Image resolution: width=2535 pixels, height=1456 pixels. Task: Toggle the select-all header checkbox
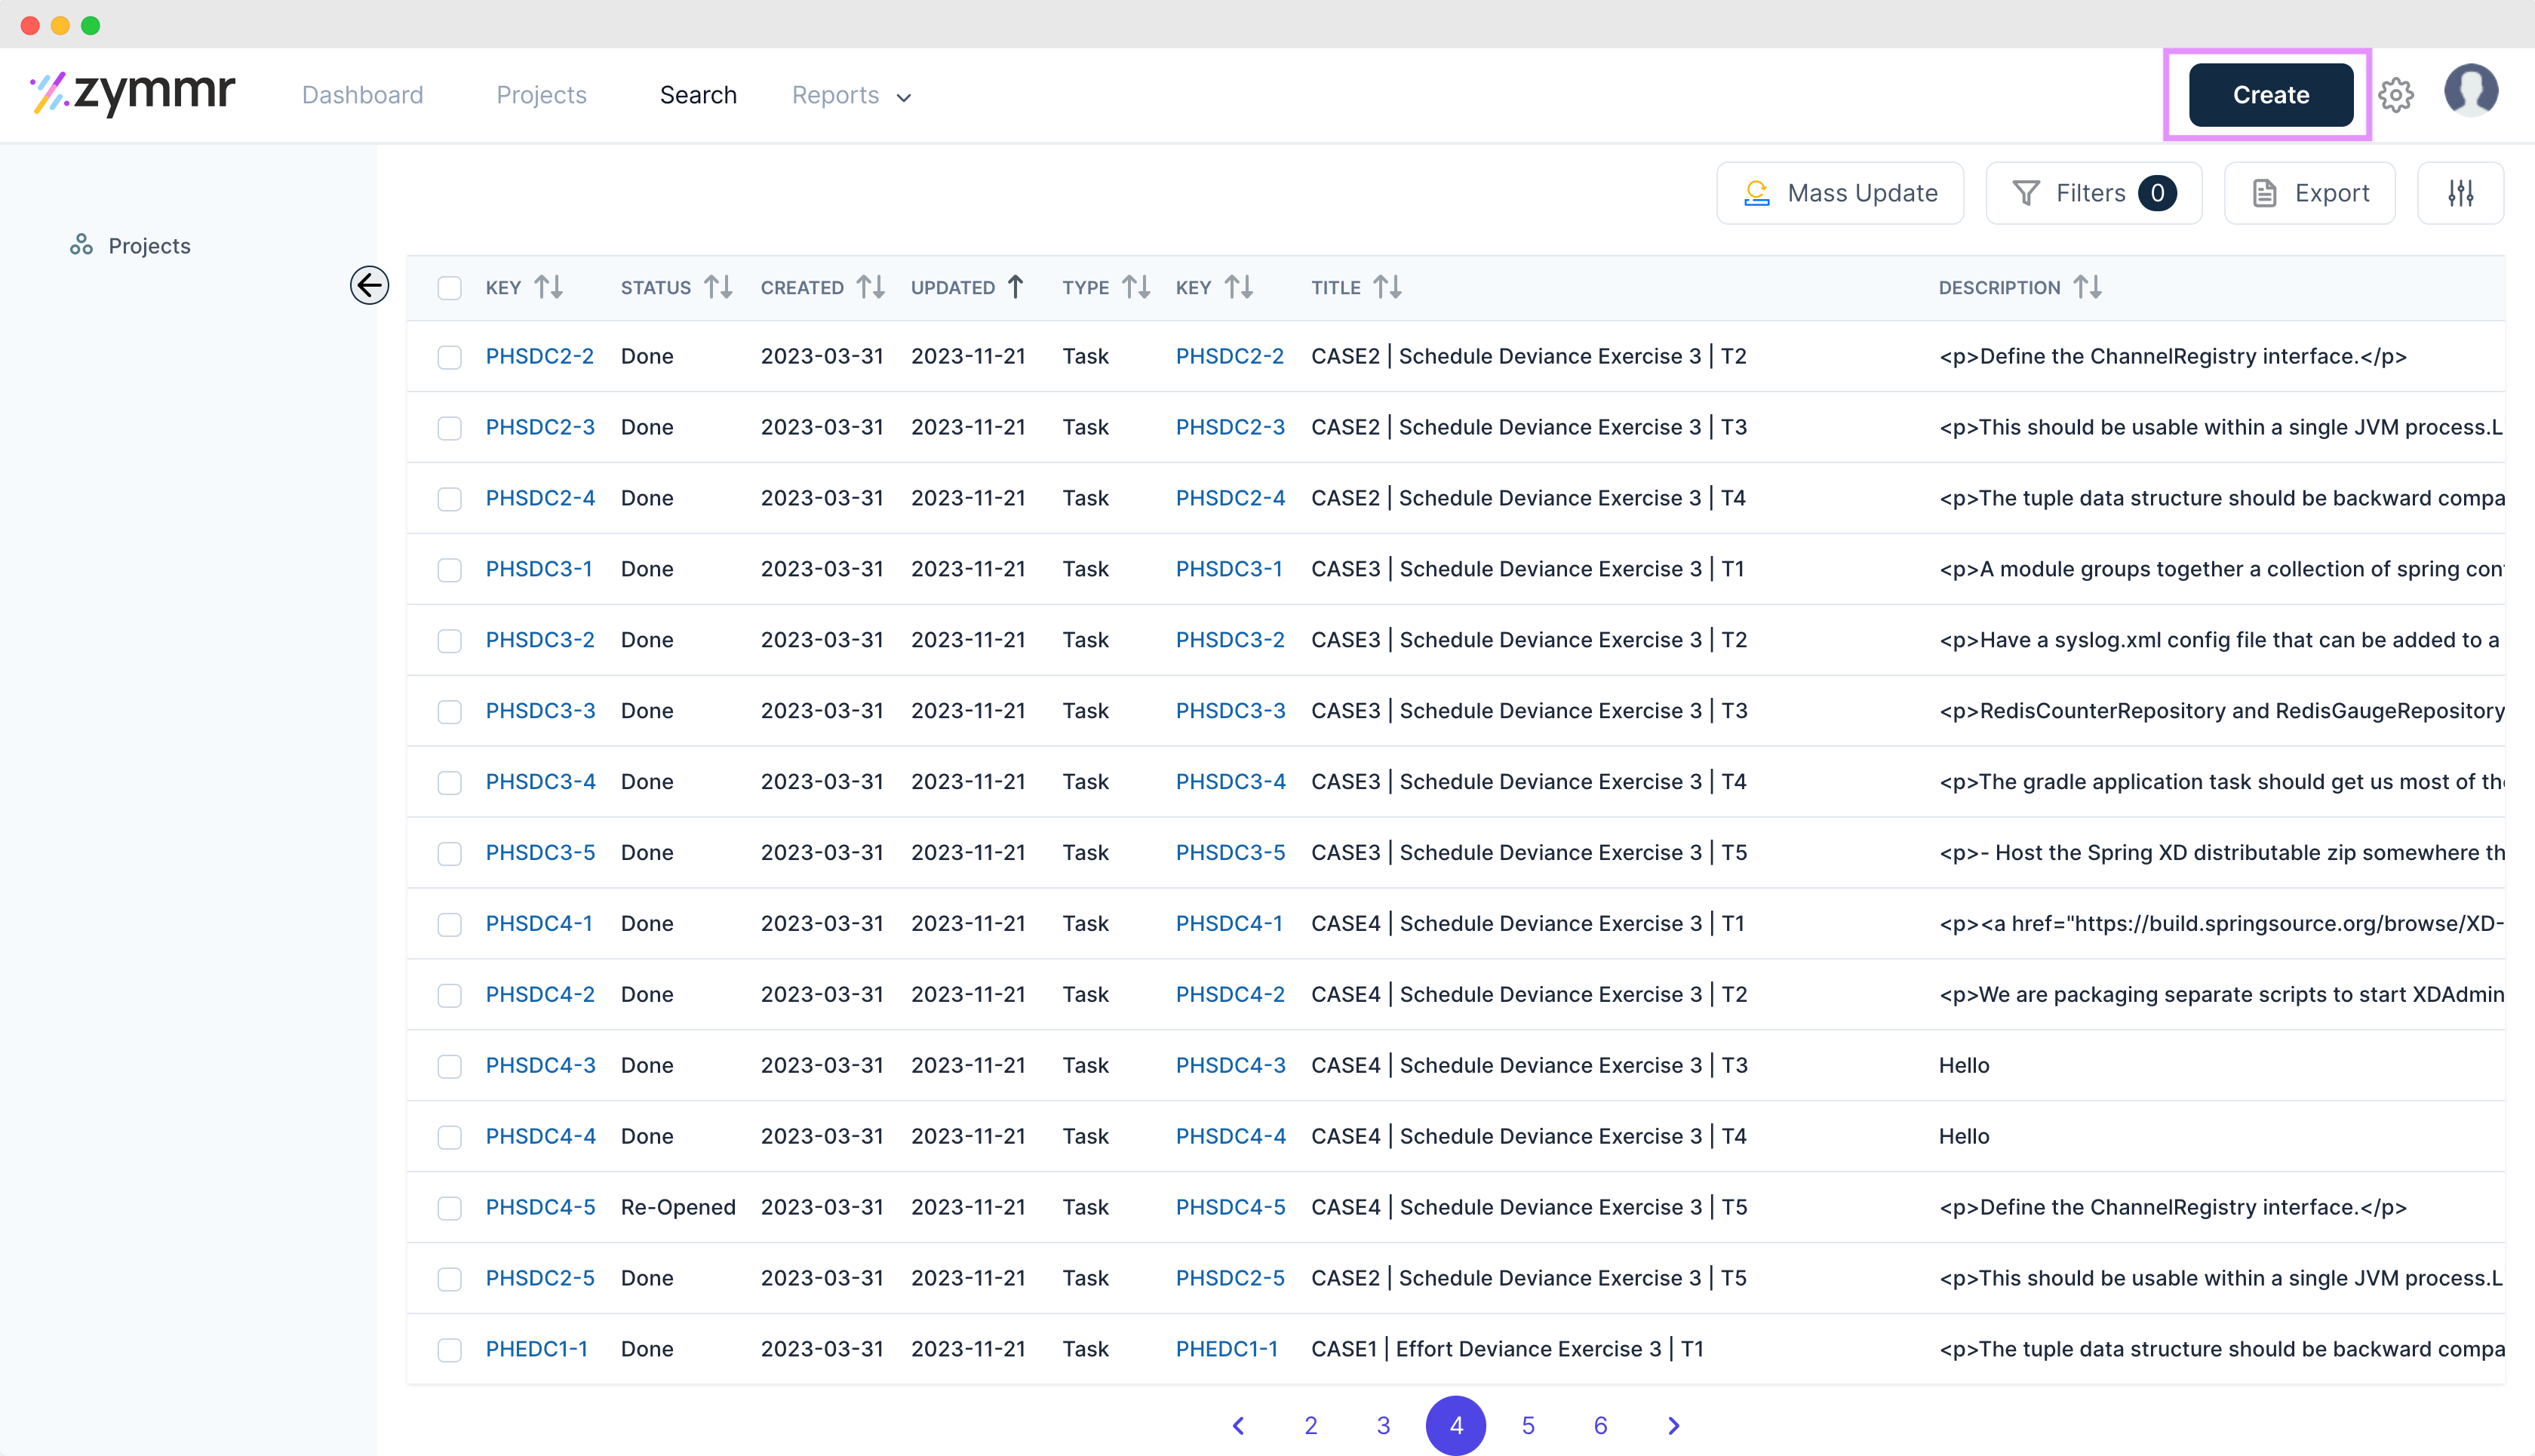click(450, 288)
